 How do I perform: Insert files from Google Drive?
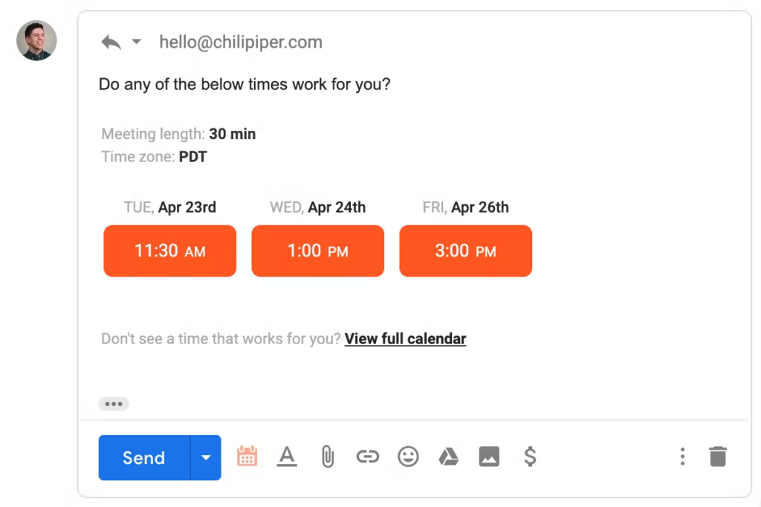pos(448,456)
